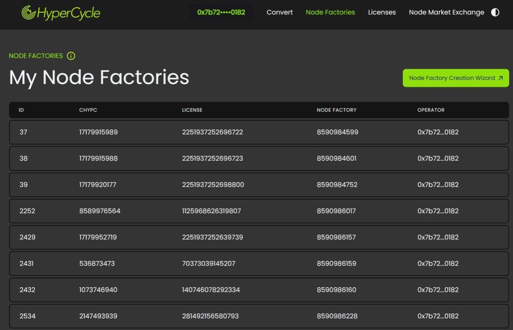The height and width of the screenshot is (330, 513).
Task: Navigate to Licenses
Action: [x=382, y=12]
